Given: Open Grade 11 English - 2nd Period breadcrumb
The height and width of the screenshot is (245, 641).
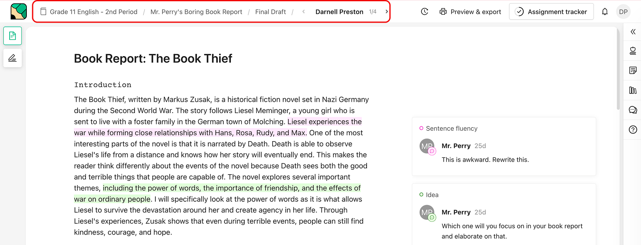Looking at the screenshot, I should click(93, 12).
